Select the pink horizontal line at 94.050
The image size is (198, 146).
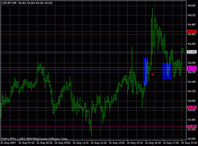(93, 108)
